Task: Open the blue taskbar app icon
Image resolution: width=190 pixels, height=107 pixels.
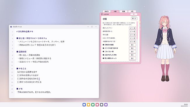Action: tap(84, 105)
